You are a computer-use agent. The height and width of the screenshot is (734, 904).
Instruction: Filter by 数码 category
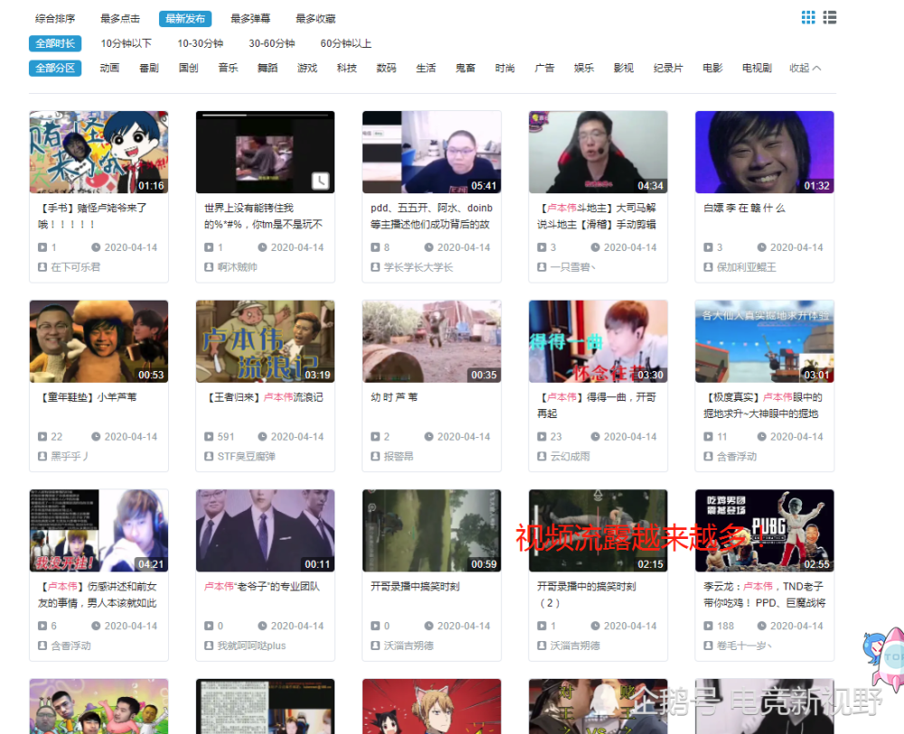click(x=386, y=68)
